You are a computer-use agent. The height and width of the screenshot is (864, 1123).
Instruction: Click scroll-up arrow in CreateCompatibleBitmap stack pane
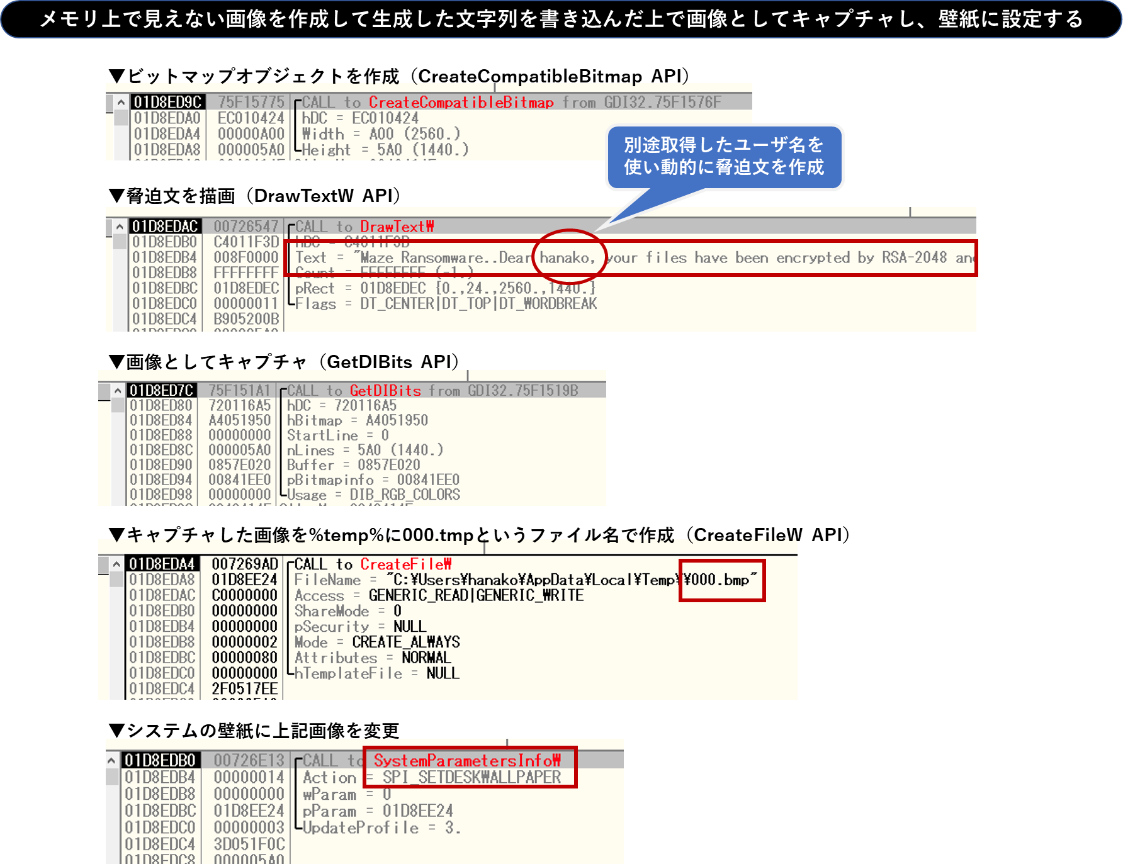click(120, 102)
